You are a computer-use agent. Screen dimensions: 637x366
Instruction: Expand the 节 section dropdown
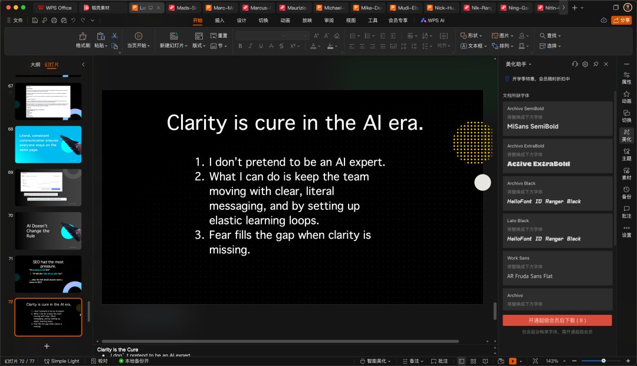pyautogui.click(x=218, y=46)
